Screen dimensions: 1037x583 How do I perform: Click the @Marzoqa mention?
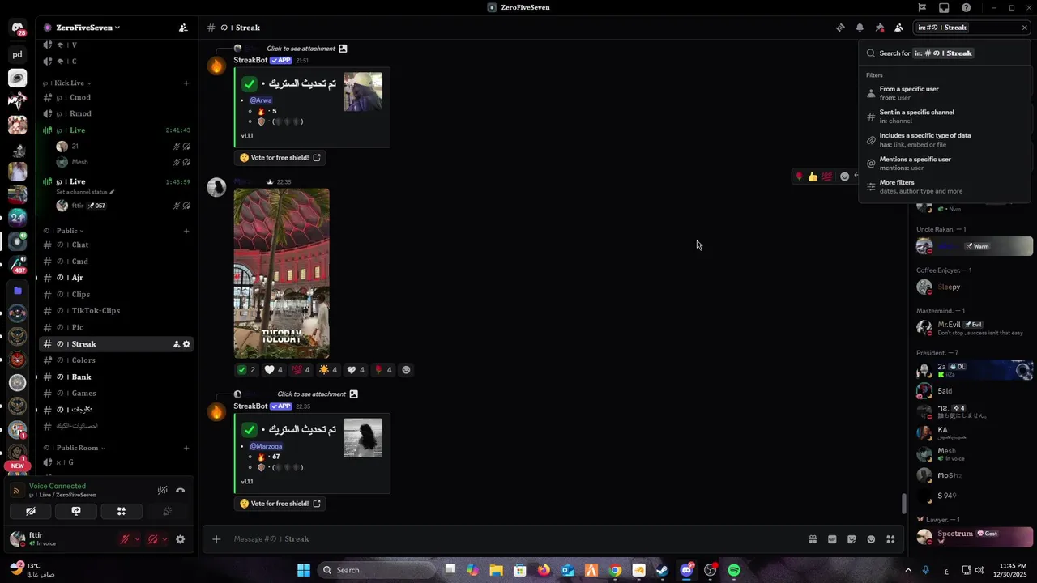266,446
